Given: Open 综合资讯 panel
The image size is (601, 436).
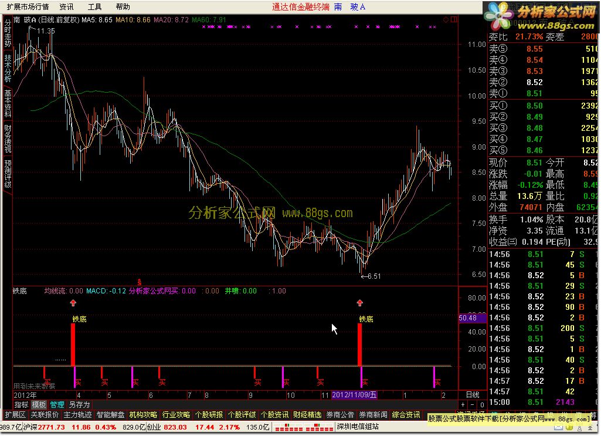Looking at the screenshot, I should click(406, 415).
